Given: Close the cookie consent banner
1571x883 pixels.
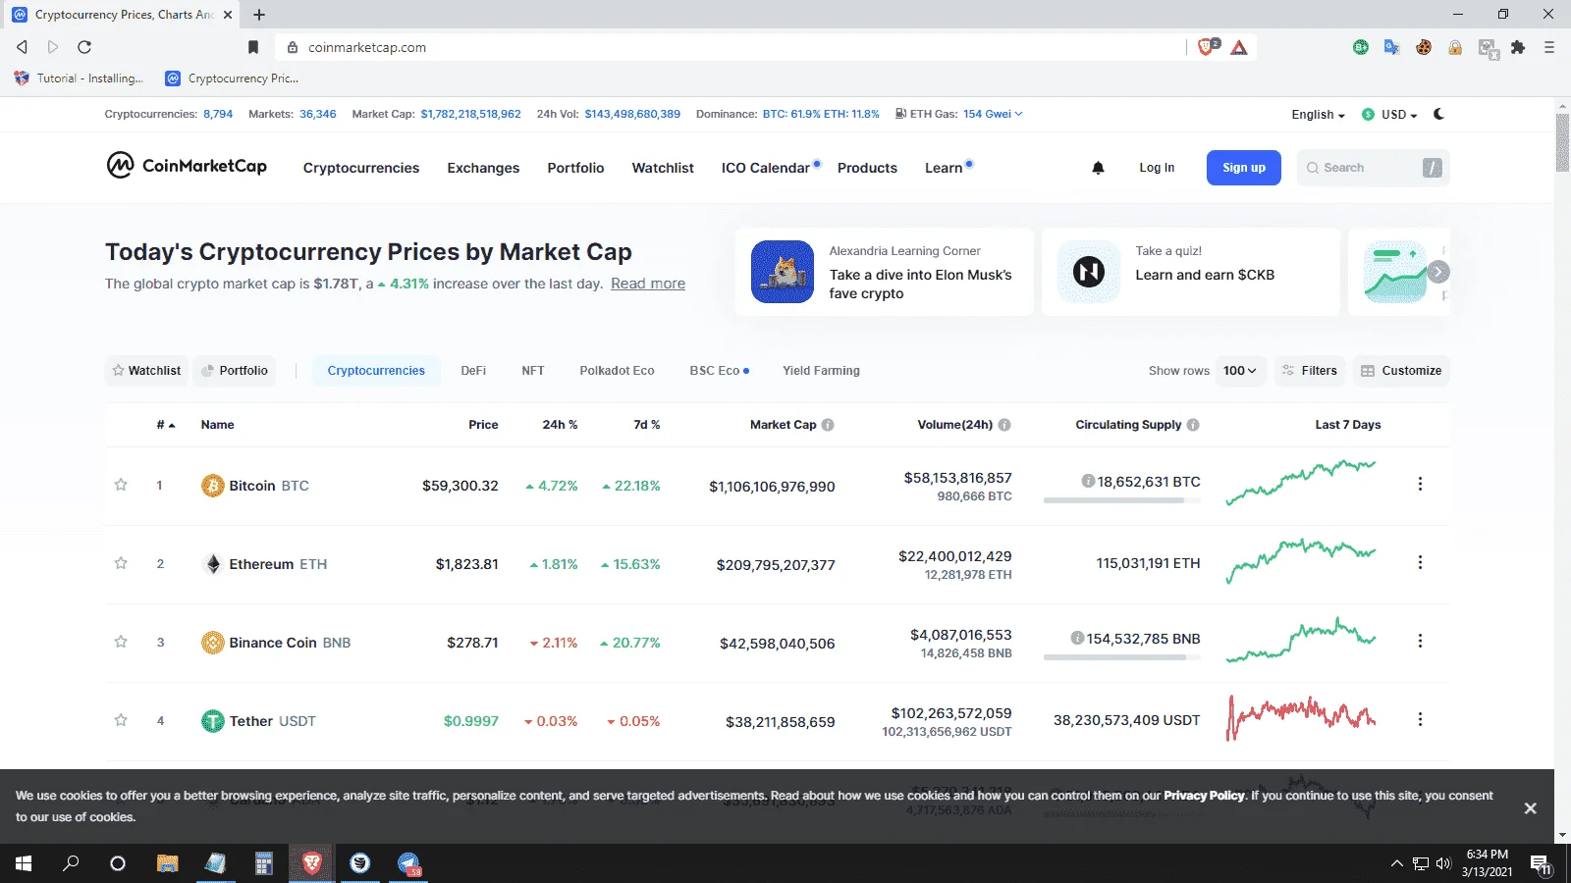Looking at the screenshot, I should point(1530,808).
